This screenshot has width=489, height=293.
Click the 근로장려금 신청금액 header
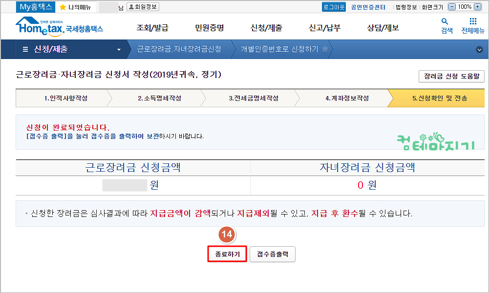point(133,168)
